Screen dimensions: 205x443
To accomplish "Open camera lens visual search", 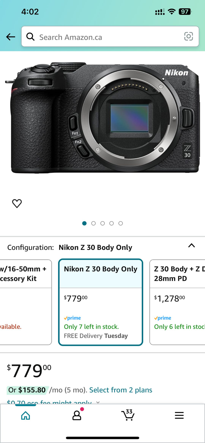I will (189, 36).
